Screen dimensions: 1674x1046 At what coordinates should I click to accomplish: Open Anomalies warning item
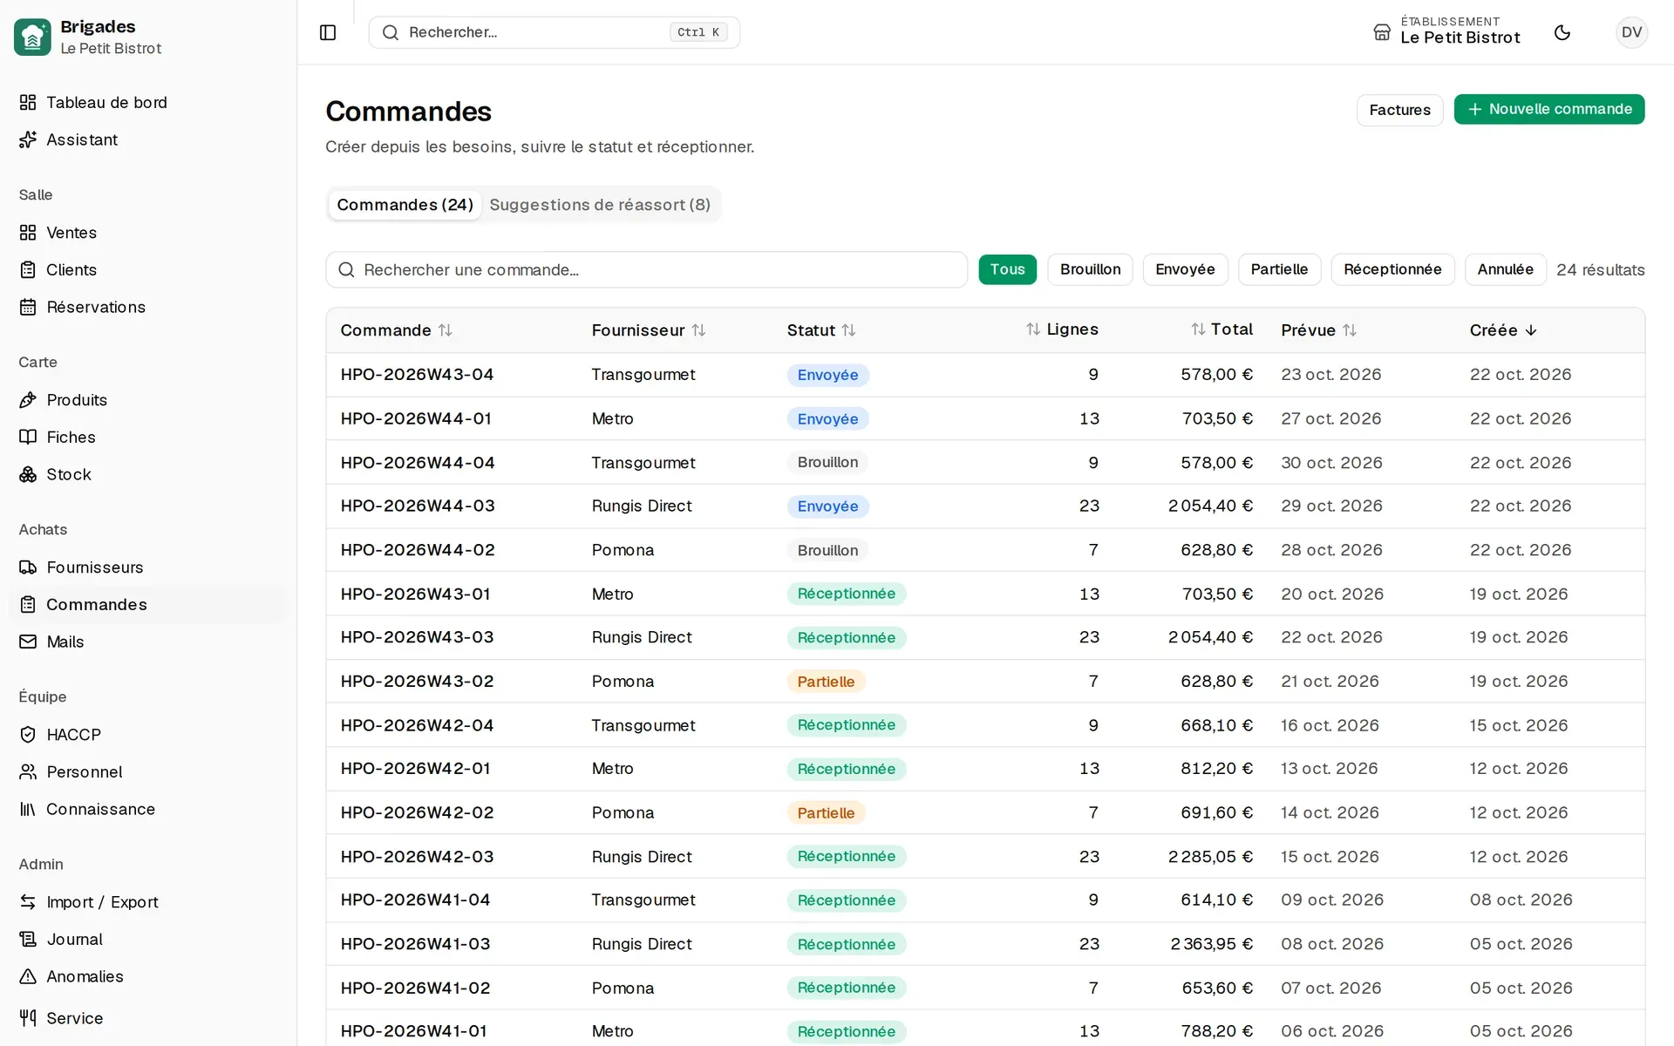click(148, 976)
